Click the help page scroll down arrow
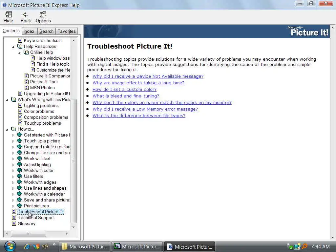 coord(332,238)
